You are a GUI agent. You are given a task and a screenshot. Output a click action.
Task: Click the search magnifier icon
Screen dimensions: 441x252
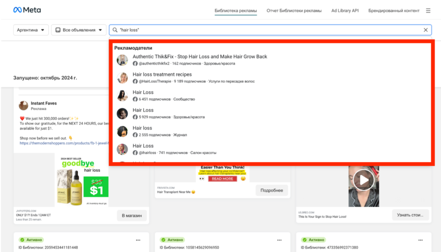pos(115,30)
